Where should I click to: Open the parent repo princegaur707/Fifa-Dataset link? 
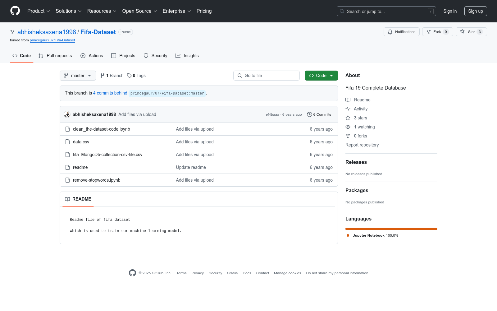click(x=52, y=40)
